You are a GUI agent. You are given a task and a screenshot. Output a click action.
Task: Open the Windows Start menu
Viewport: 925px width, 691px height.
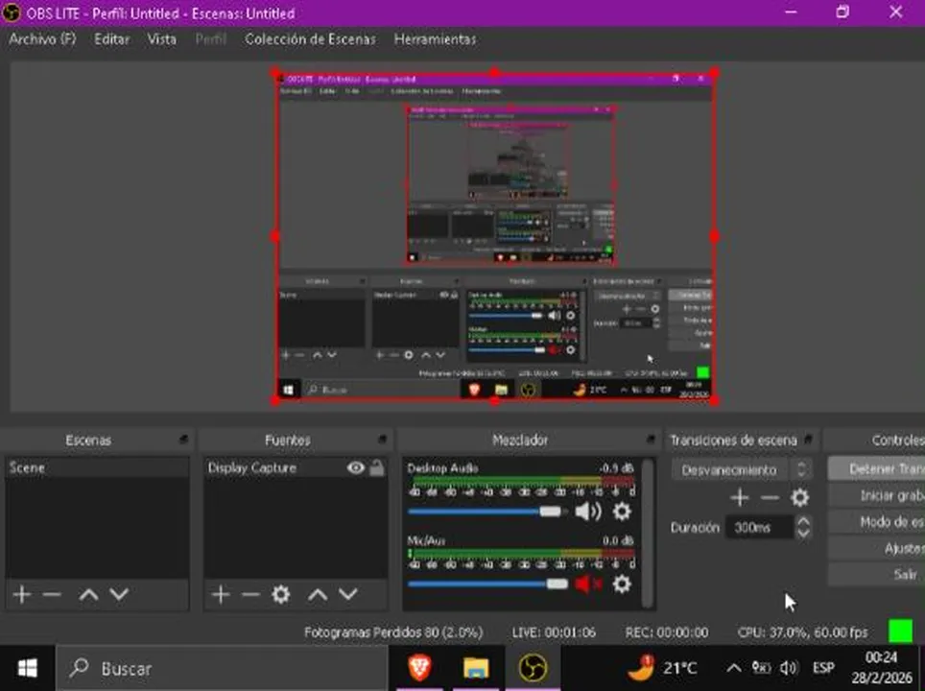[x=27, y=668]
